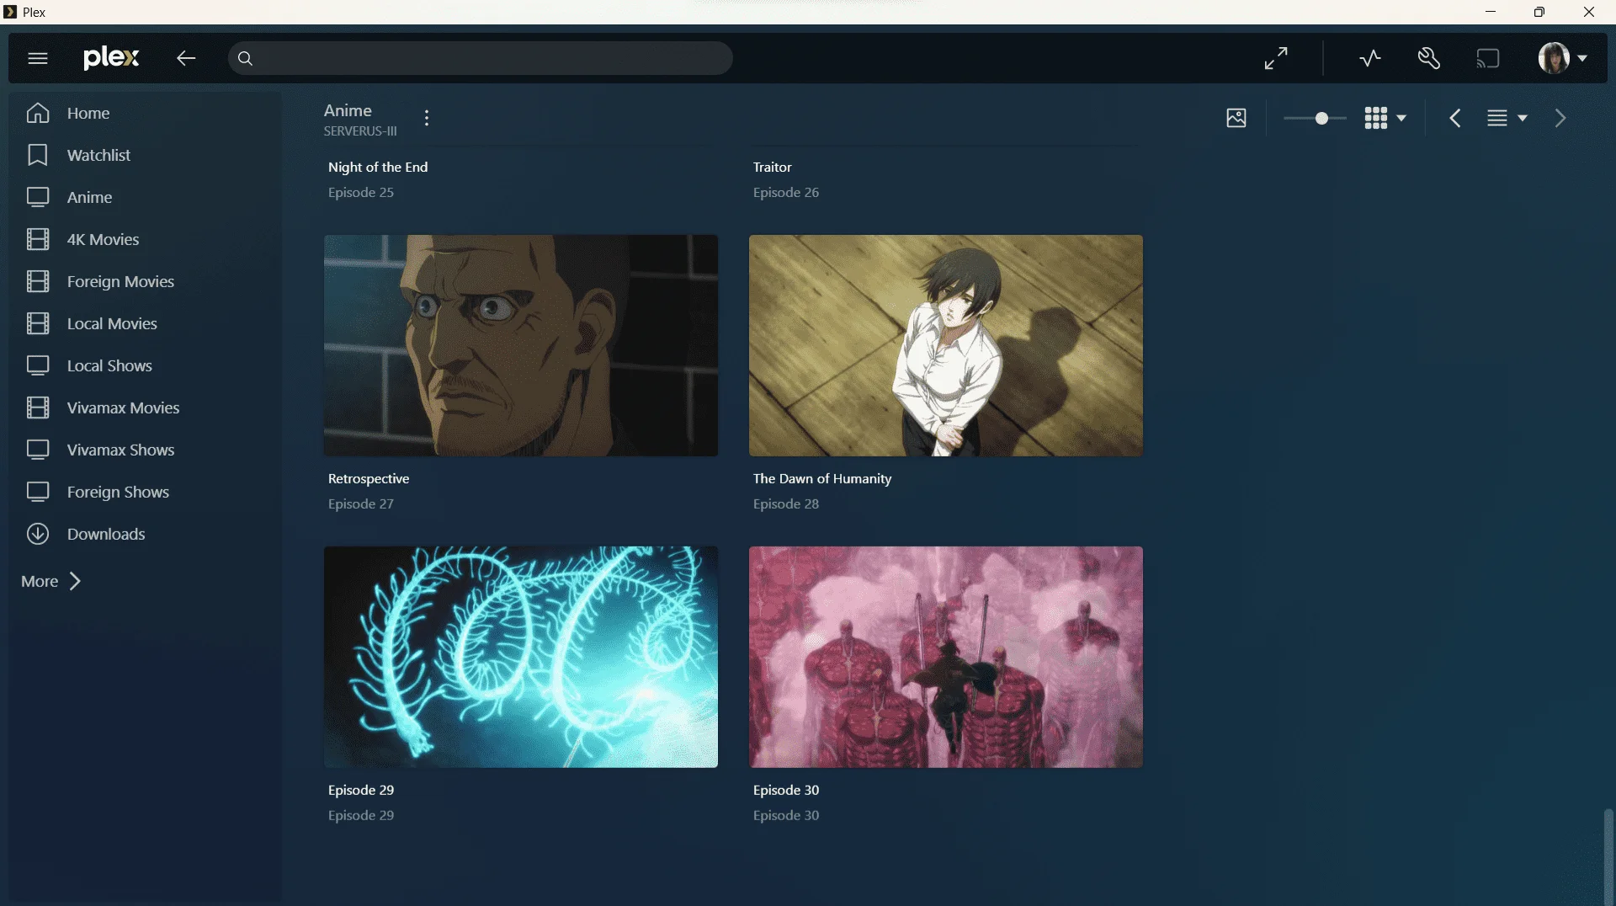The height and width of the screenshot is (906, 1616).
Task: Open The Dawn of Humanity thumbnail
Action: coord(946,345)
